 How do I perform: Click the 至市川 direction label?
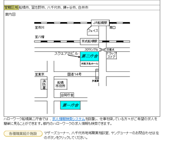[x=40, y=28]
